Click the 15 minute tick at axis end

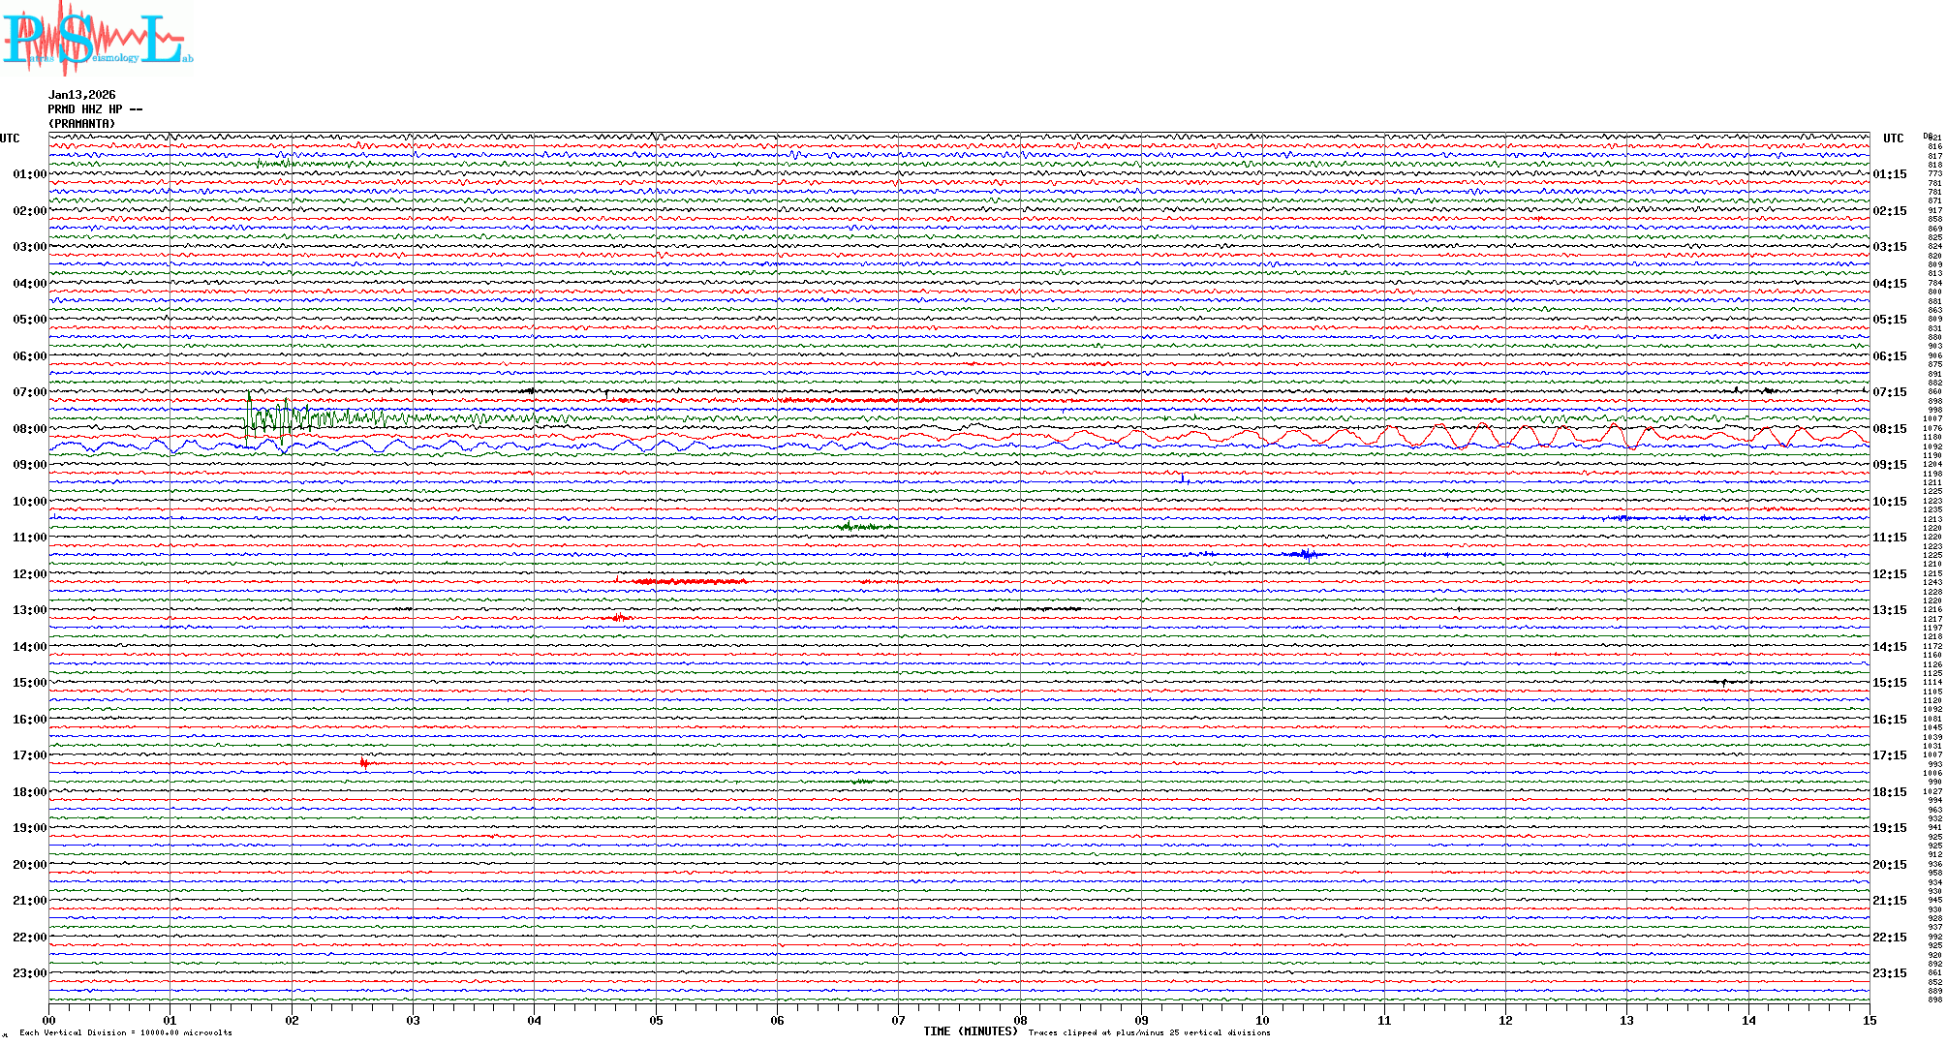click(1869, 1020)
